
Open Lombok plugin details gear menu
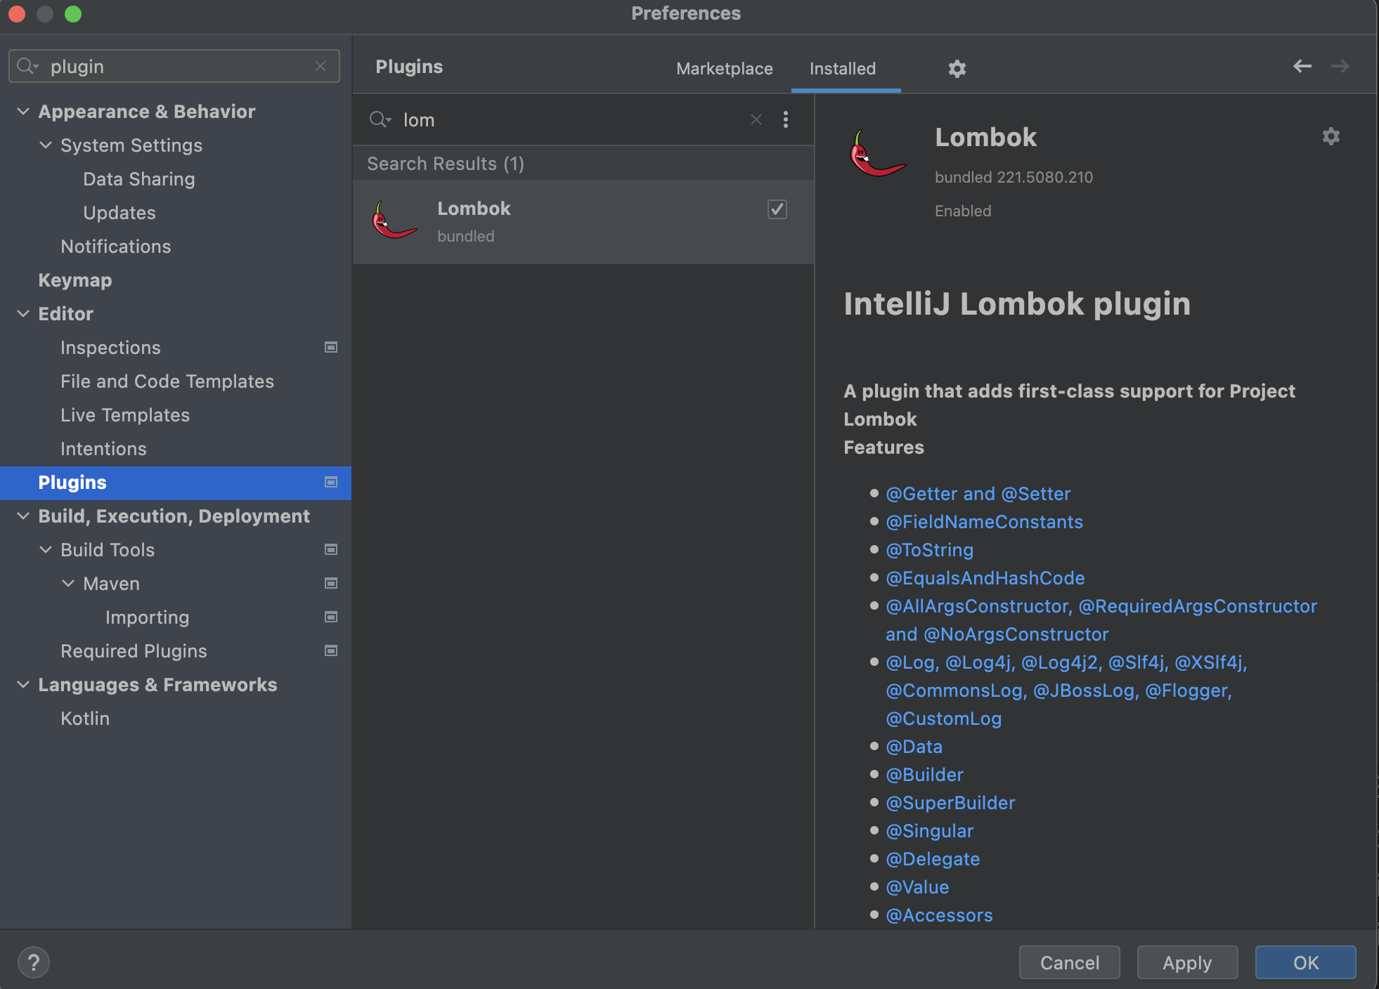[1331, 136]
